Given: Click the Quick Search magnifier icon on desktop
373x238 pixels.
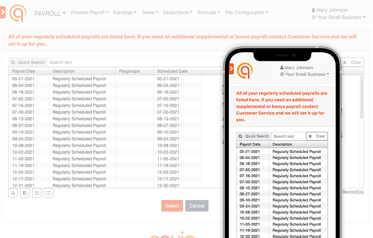Looking at the screenshot, I should [13, 63].
